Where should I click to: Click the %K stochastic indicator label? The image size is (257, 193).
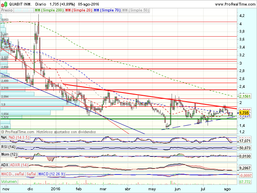(x=4, y=137)
